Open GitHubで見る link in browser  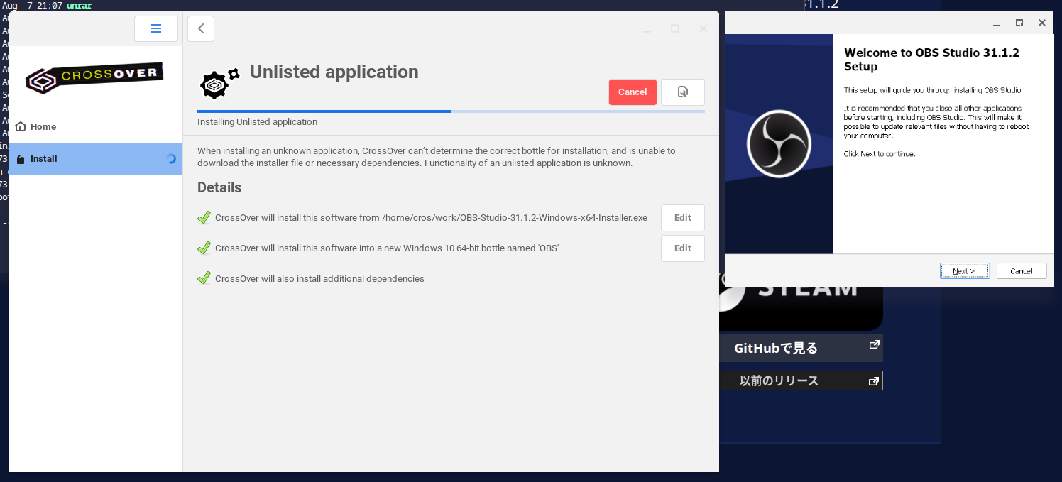click(801, 349)
